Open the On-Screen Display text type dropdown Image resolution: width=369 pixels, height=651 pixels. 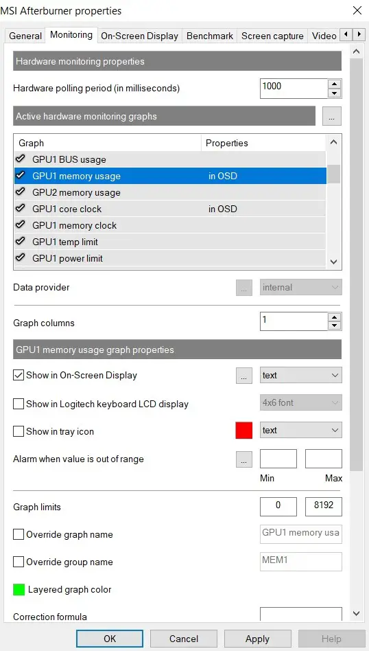pos(301,376)
